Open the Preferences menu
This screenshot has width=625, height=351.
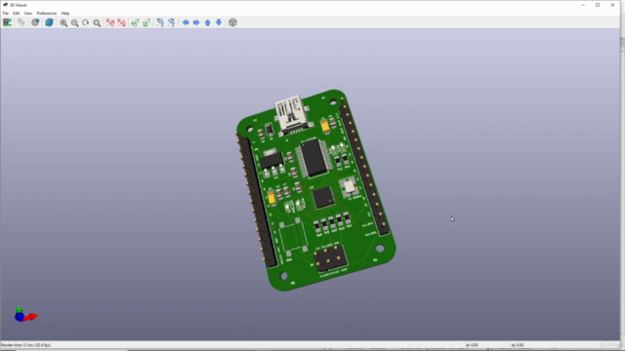click(47, 13)
